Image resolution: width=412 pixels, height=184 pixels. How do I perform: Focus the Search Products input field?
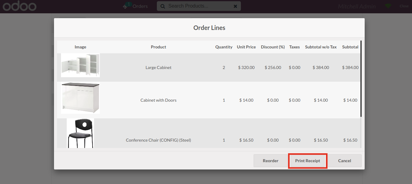tap(199, 6)
